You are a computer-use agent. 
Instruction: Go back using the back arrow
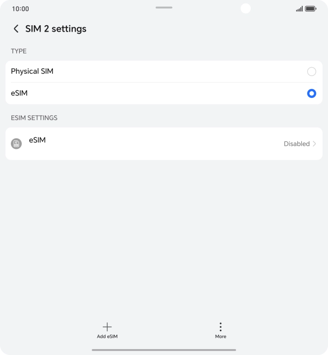16,29
